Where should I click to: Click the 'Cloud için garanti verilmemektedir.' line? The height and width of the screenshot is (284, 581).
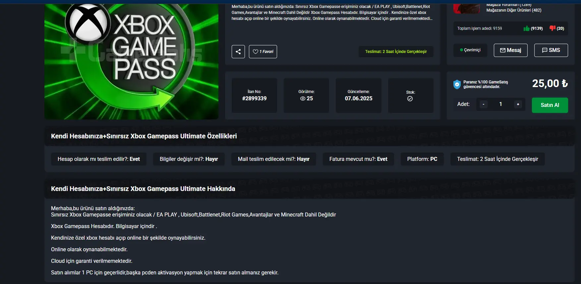point(91,261)
